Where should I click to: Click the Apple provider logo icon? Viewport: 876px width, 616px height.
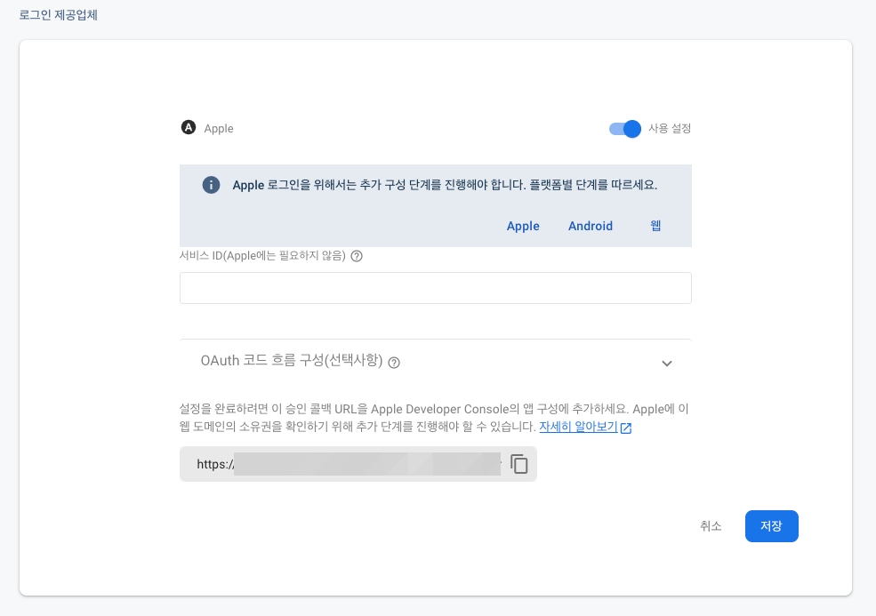click(189, 128)
